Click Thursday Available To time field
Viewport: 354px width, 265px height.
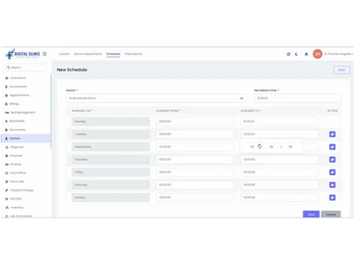point(279,160)
